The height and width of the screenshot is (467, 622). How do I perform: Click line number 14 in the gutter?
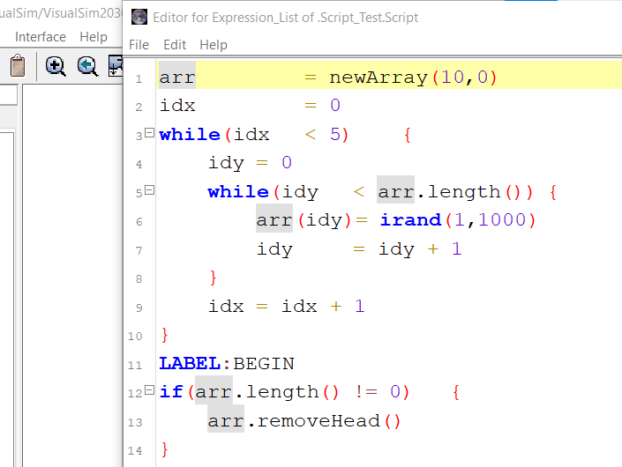click(135, 451)
